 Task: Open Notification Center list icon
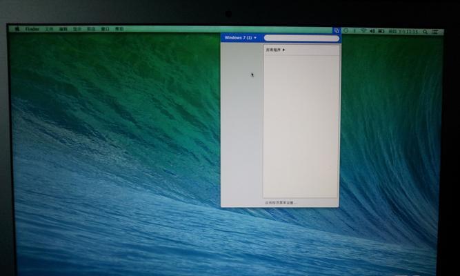coord(435,32)
